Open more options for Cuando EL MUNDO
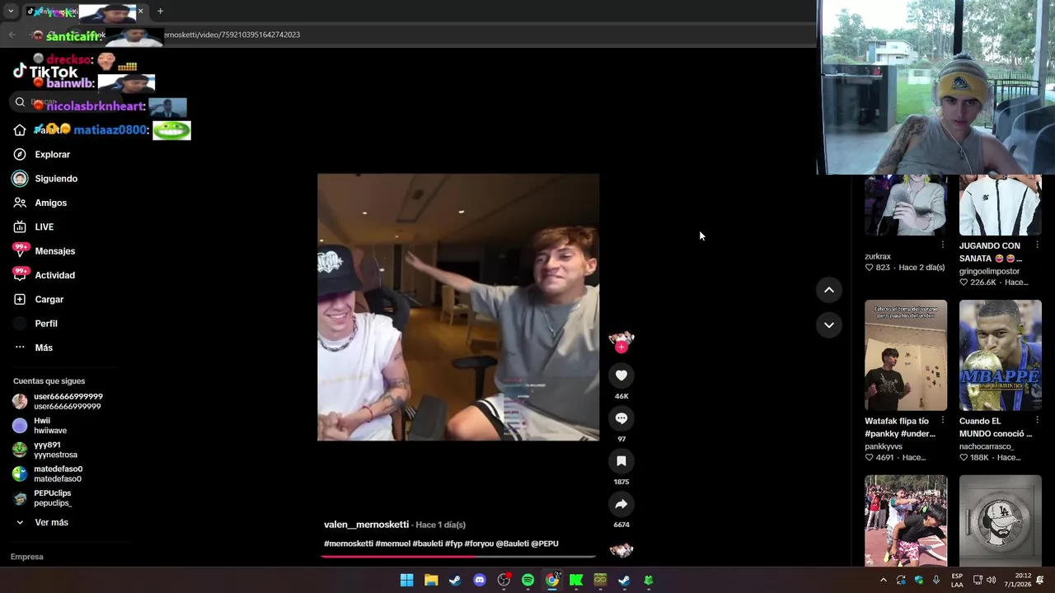Screen dimensions: 1055x593 (1037, 421)
